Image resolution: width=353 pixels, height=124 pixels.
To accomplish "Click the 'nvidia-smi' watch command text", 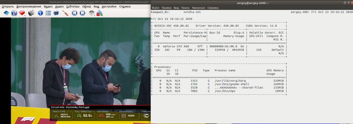I will 192,12.
